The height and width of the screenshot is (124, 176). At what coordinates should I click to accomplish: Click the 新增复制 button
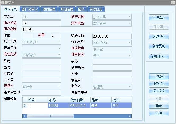(x=159, y=46)
